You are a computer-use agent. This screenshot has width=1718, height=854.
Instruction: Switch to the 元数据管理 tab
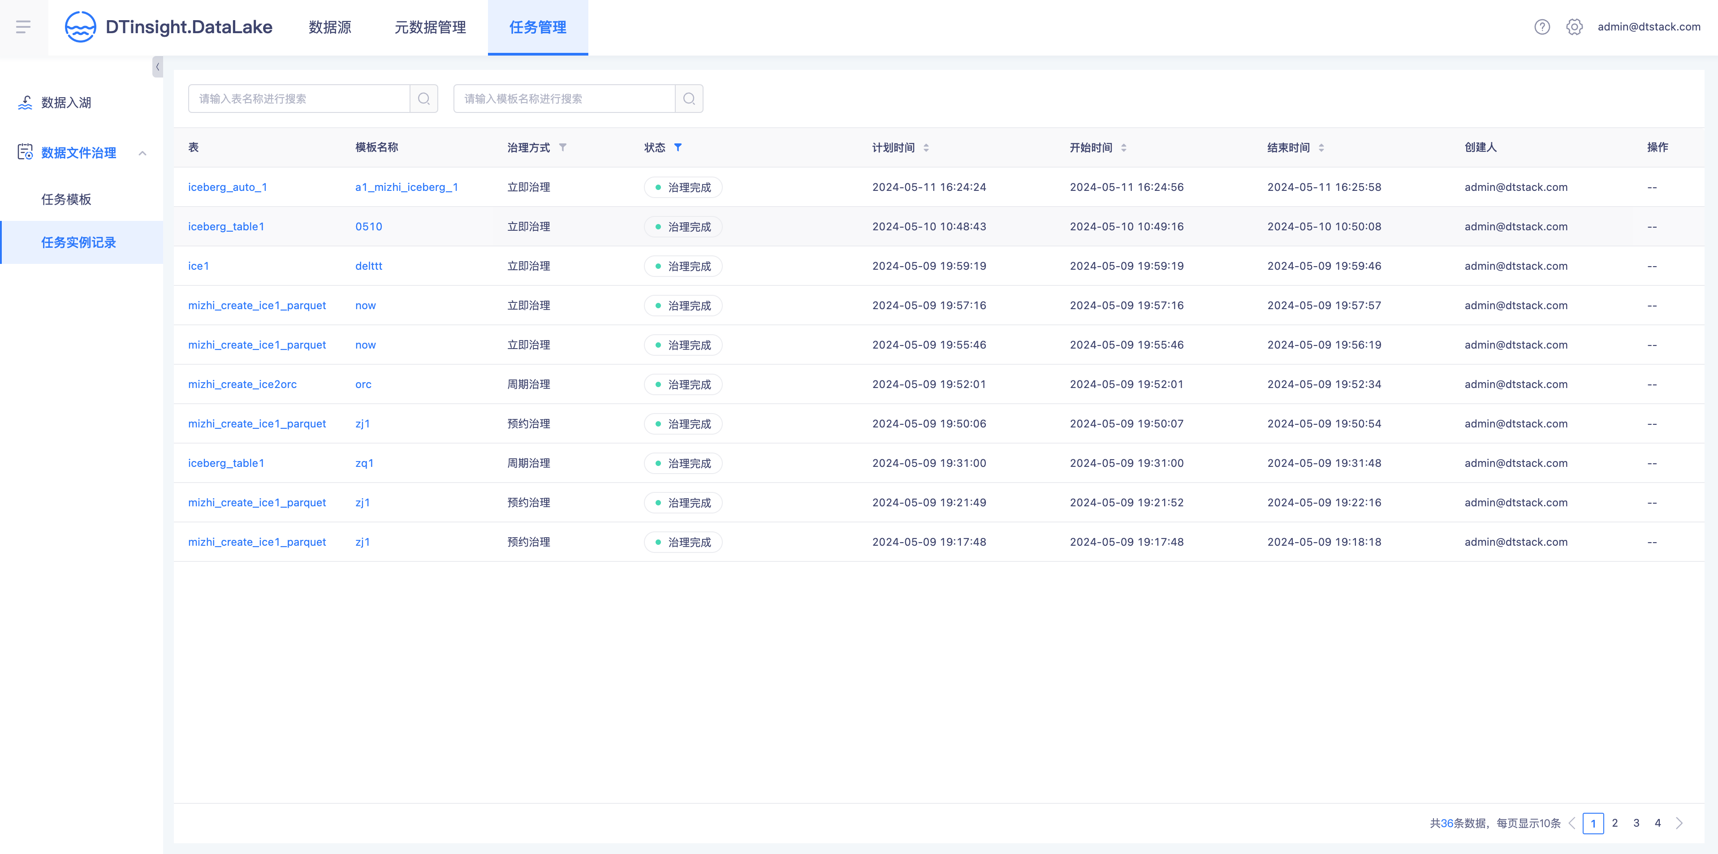[x=430, y=27]
